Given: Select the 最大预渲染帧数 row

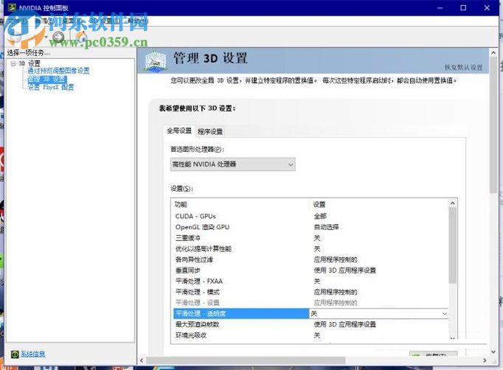Looking at the screenshot, I should pos(311,324).
